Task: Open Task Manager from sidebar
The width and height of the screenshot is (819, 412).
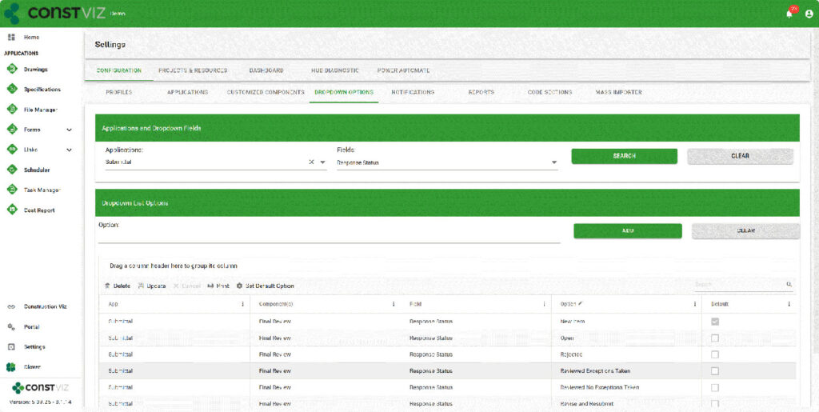Action: (42, 190)
